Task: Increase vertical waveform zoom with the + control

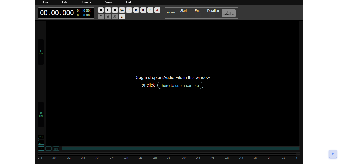Action: [x=41, y=137]
